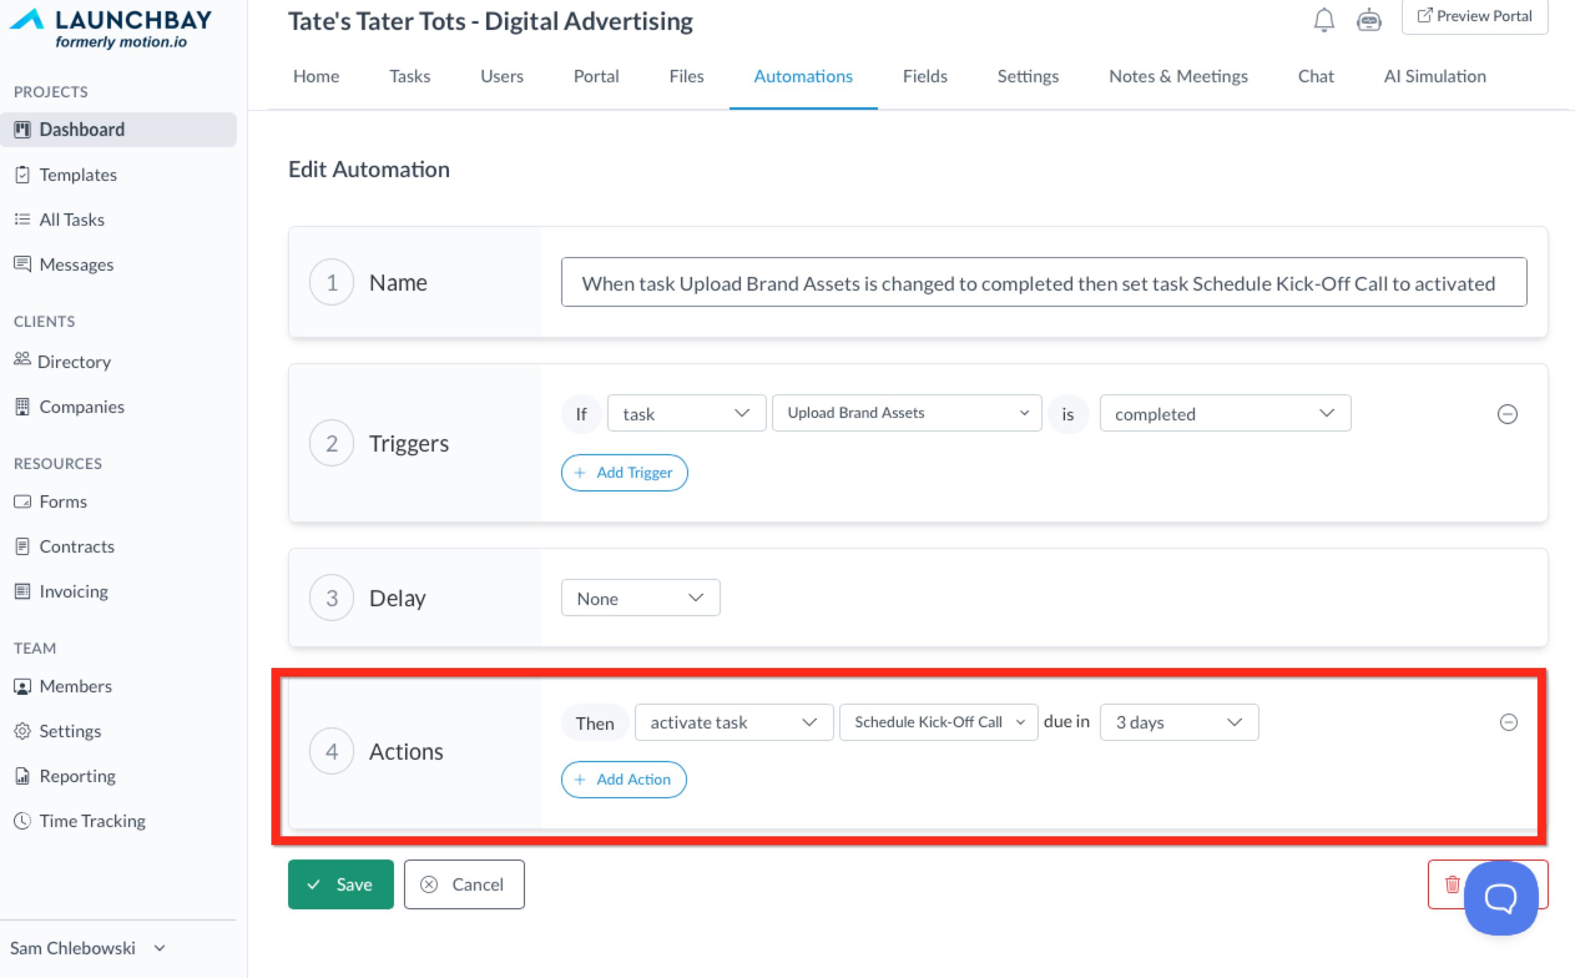Image resolution: width=1575 pixels, height=978 pixels.
Task: Switch to the Fields tab
Action: [925, 76]
